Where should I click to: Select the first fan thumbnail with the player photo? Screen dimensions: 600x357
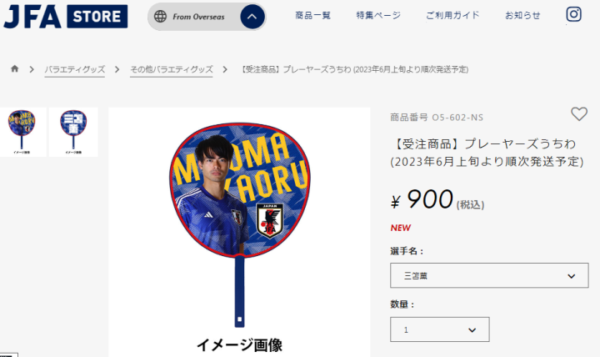(x=22, y=132)
